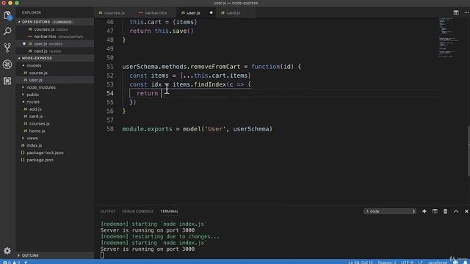Screen dimensions: 470x264
Task: Click feedback smiley in status bar
Action: (455, 262)
